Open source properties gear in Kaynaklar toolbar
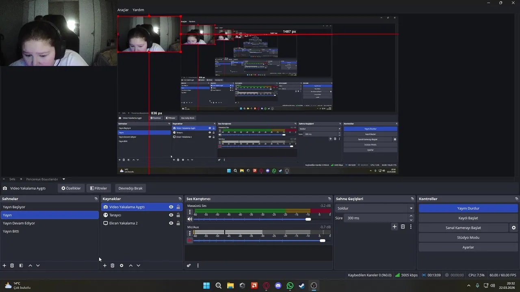Viewport: 520px width, 292px height. pos(121,266)
